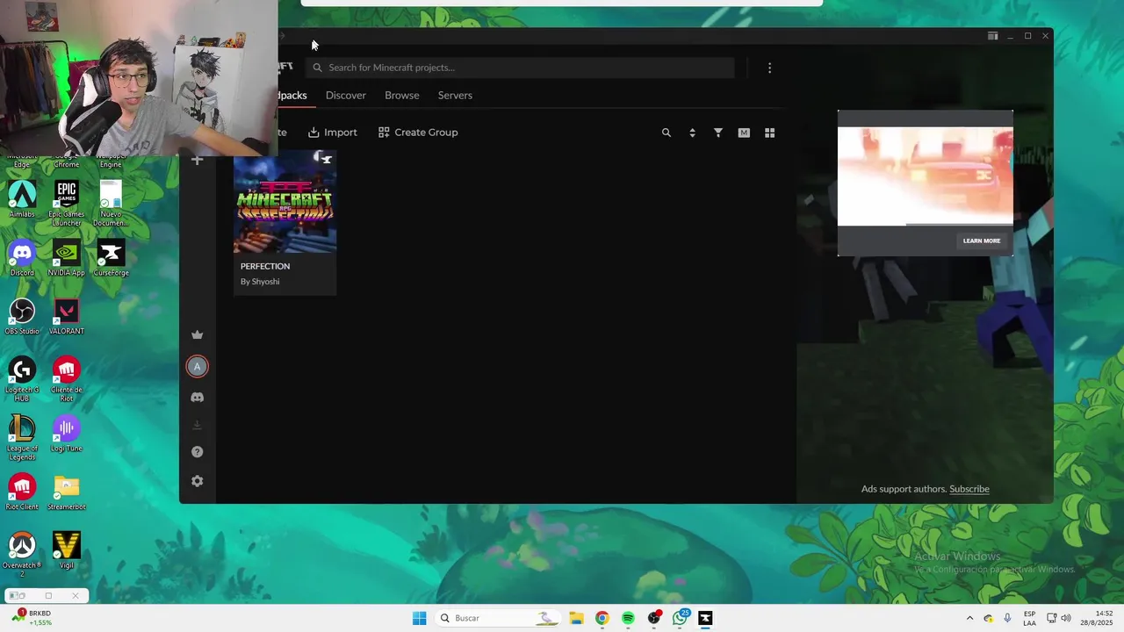
Task: Click the Import button
Action: pos(332,133)
